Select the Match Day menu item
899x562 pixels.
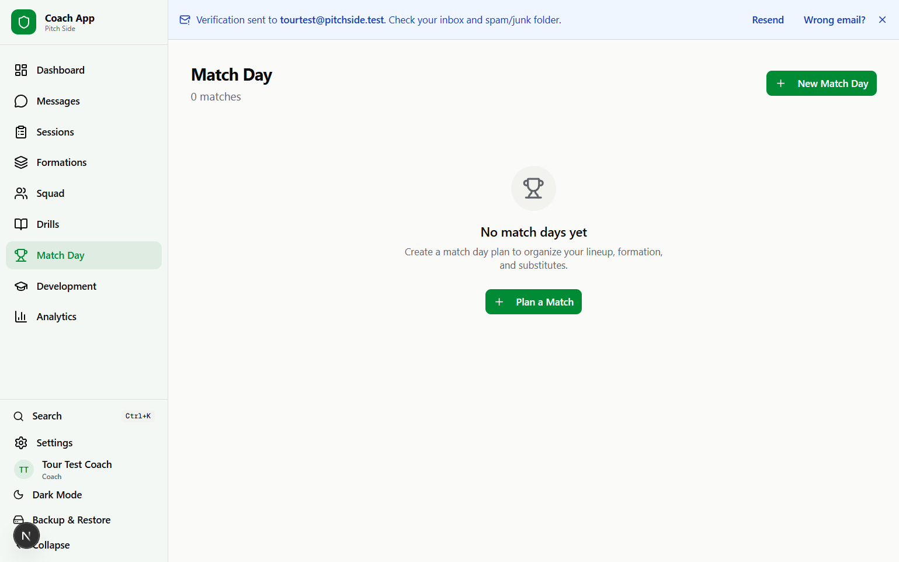pyautogui.click(x=84, y=255)
